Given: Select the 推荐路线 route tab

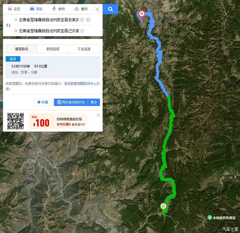Looking at the screenshot, I should (x=21, y=49).
